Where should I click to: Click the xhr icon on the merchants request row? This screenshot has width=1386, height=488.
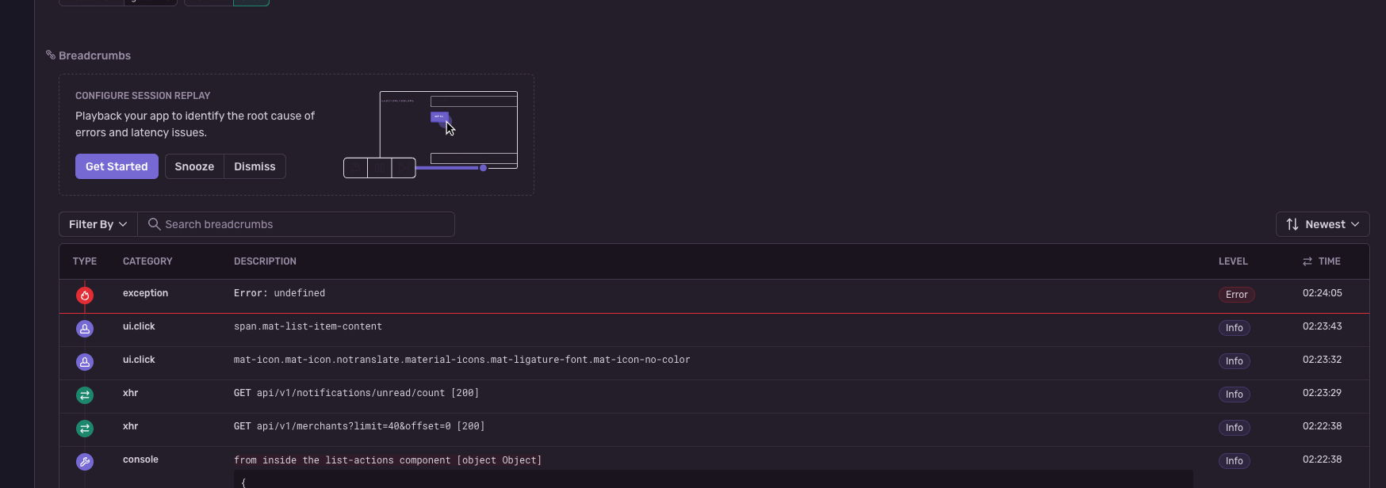pos(85,428)
